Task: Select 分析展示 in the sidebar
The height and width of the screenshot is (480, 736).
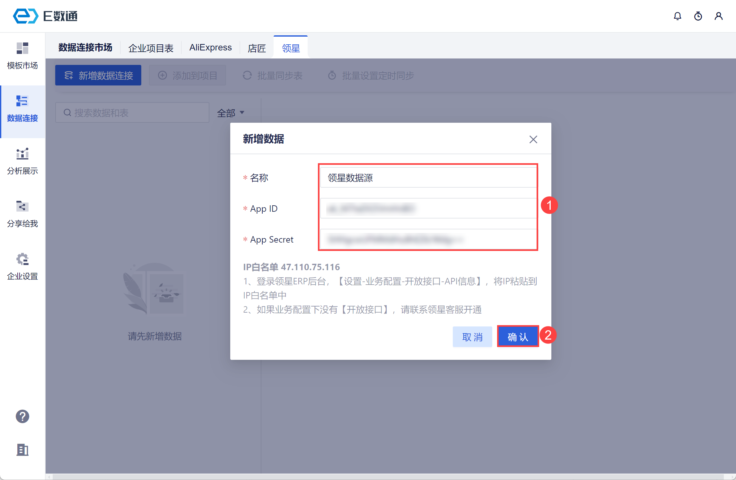Action: click(x=22, y=162)
